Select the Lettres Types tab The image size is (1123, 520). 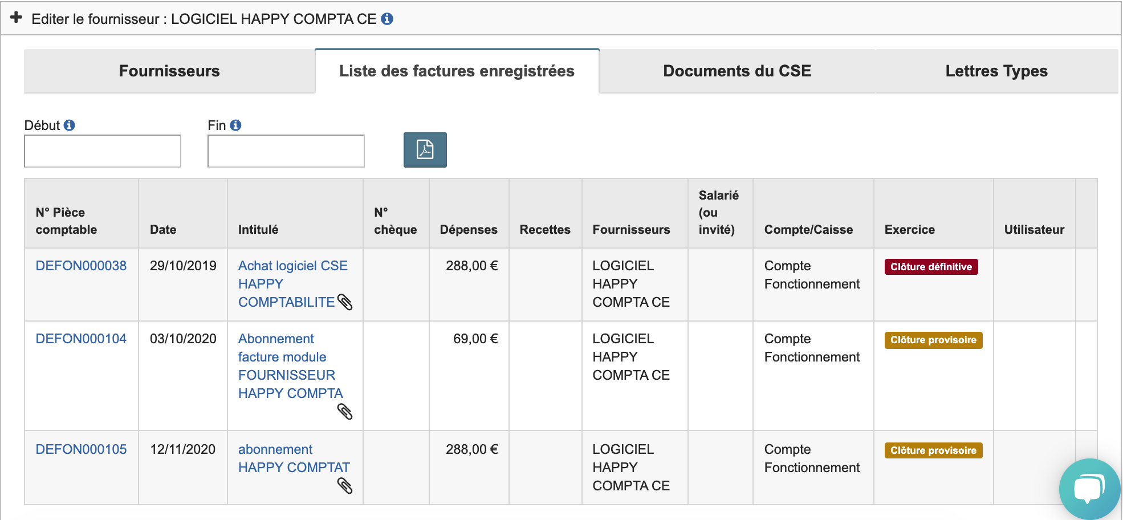[996, 71]
